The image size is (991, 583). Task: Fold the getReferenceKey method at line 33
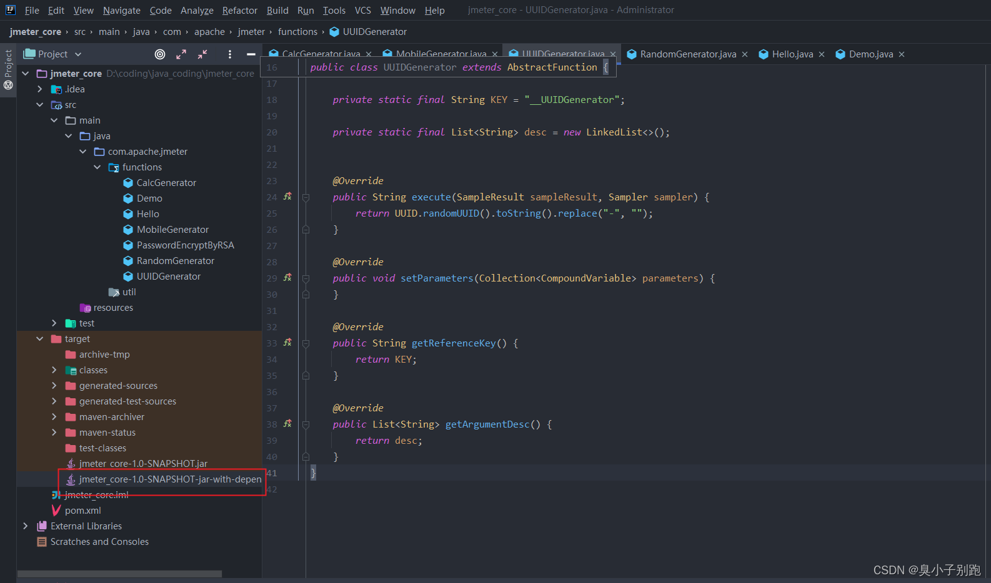pos(306,343)
